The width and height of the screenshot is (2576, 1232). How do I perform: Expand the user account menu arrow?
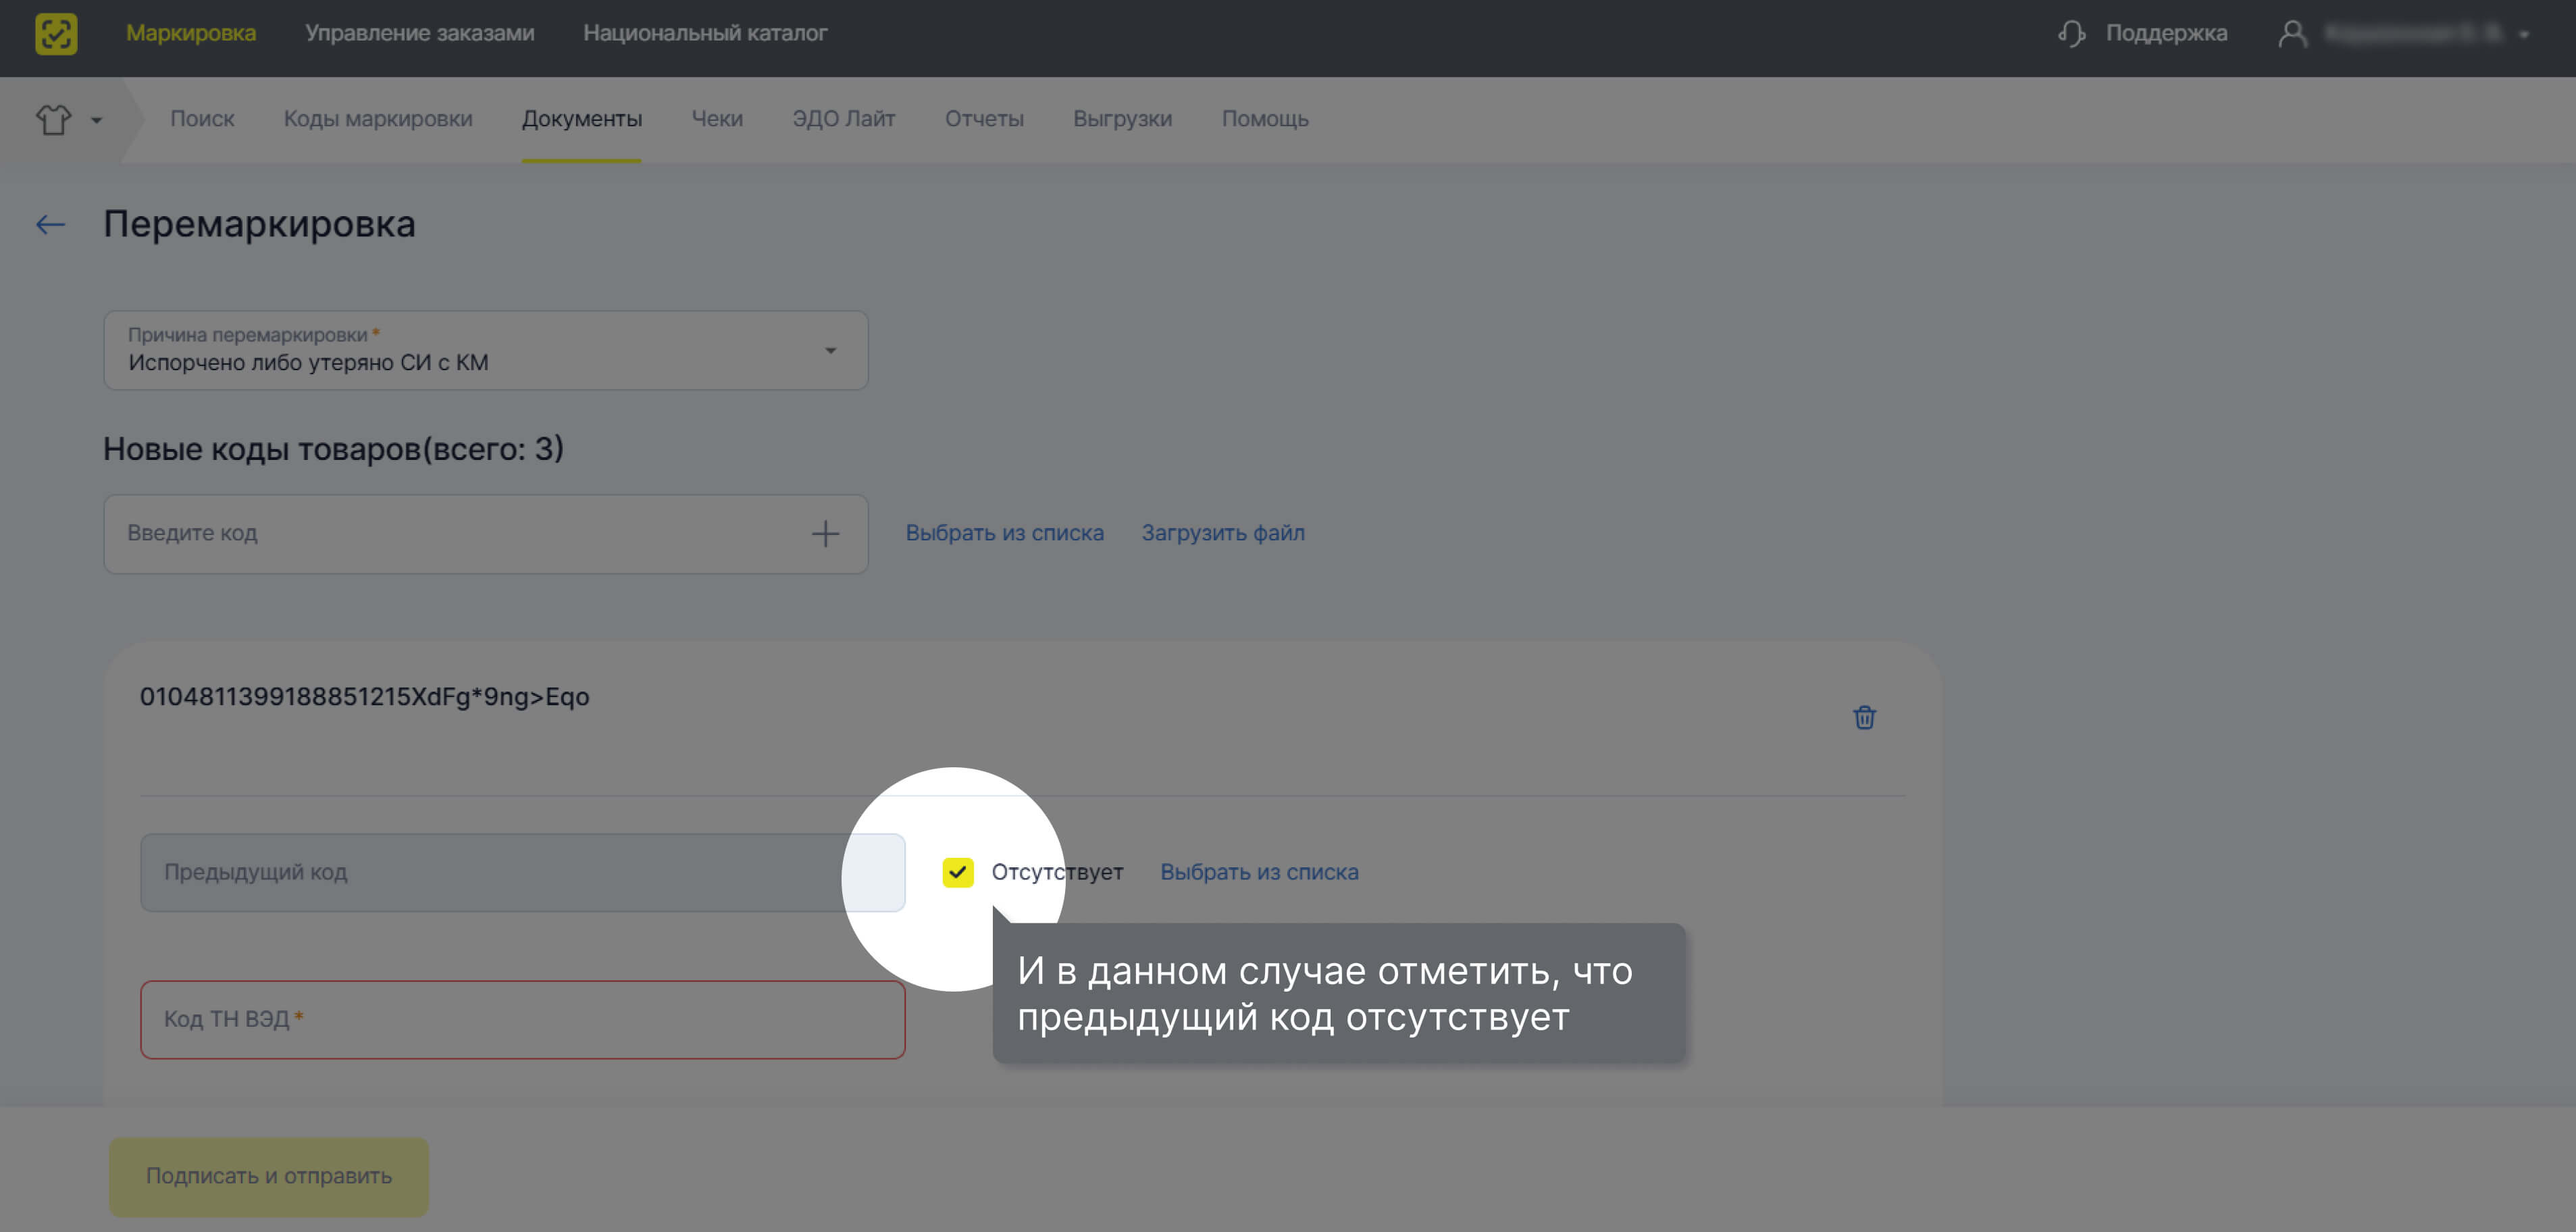pyautogui.click(x=2524, y=35)
